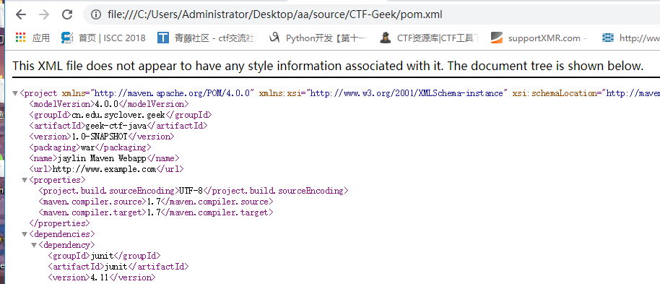This screenshot has height=284, width=660.
Task: Open the Apps grid icon in bookmarks bar
Action: point(21,38)
